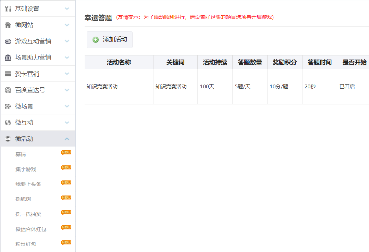Click the 游戏互动营销 gamepad icon
The width and height of the screenshot is (369, 252).
pos(8,41)
